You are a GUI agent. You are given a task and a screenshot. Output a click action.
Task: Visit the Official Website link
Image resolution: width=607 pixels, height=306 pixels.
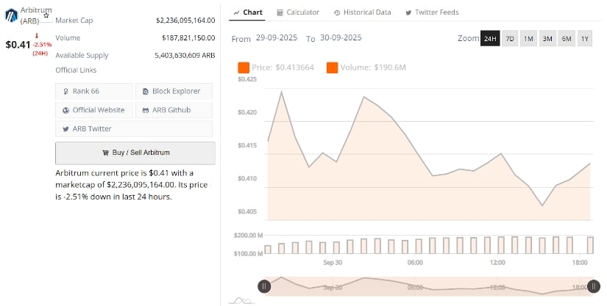click(x=94, y=110)
